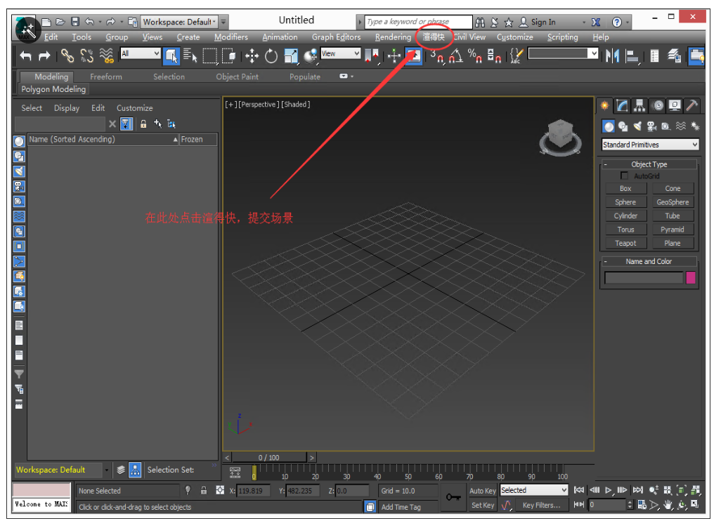This screenshot has width=721, height=521.
Task: Open the Modifiers menu
Action: (230, 37)
